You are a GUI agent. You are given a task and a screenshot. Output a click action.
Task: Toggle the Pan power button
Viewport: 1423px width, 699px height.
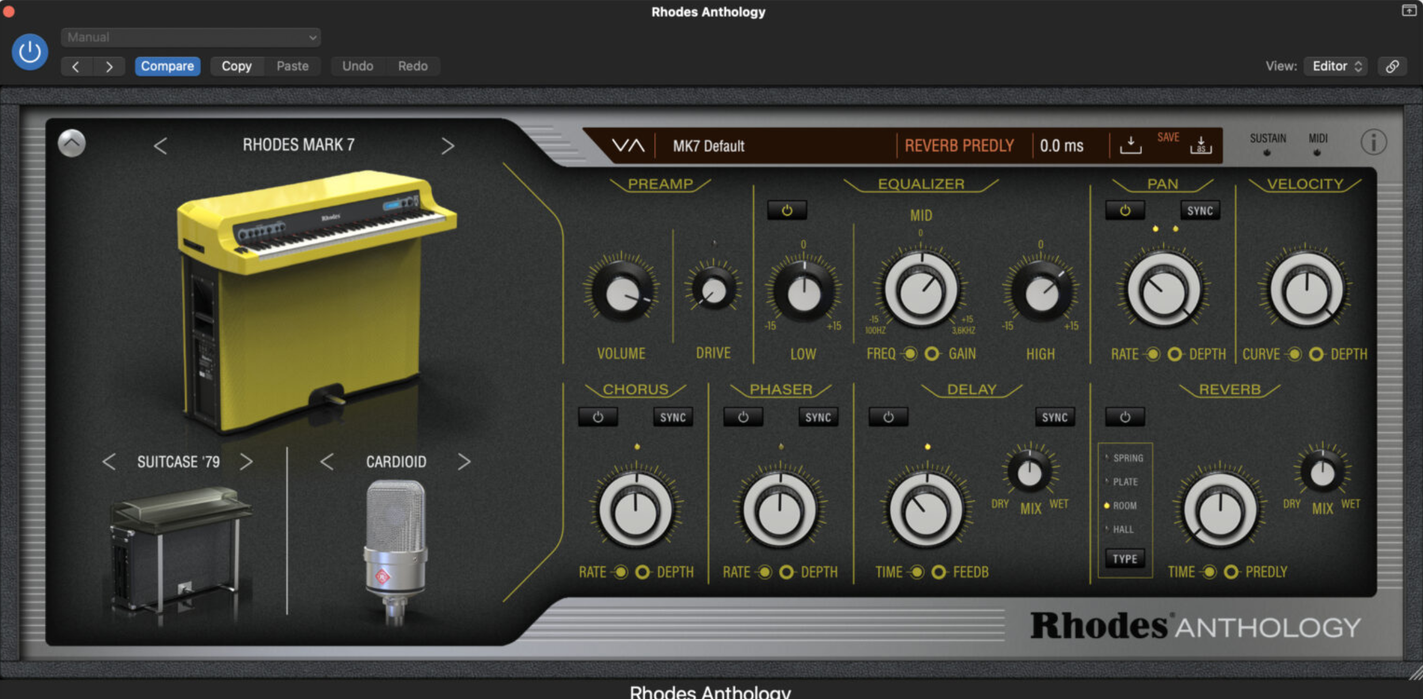(1125, 210)
